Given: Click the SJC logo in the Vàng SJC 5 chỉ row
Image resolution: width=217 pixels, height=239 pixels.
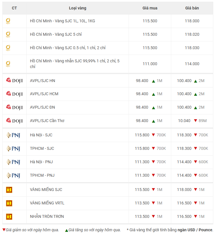Looking at the screenshot, I should 8,35.
